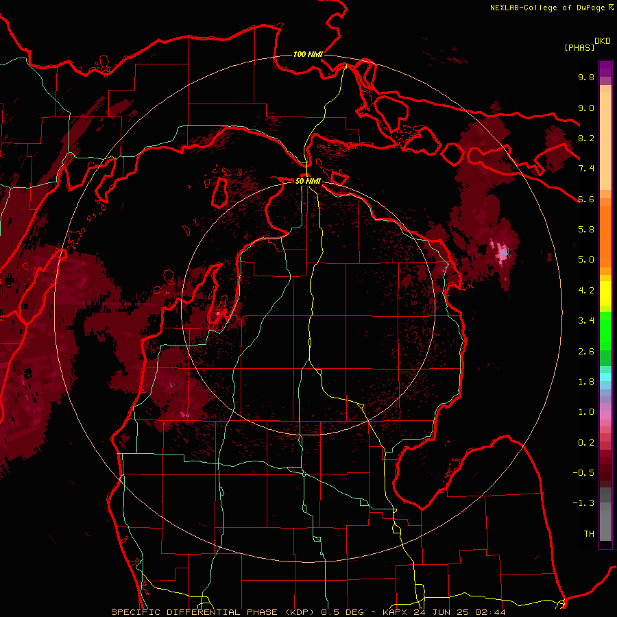Click the -0.5 value on the color scale
Image resolution: width=617 pixels, height=617 pixels.
coord(583,473)
